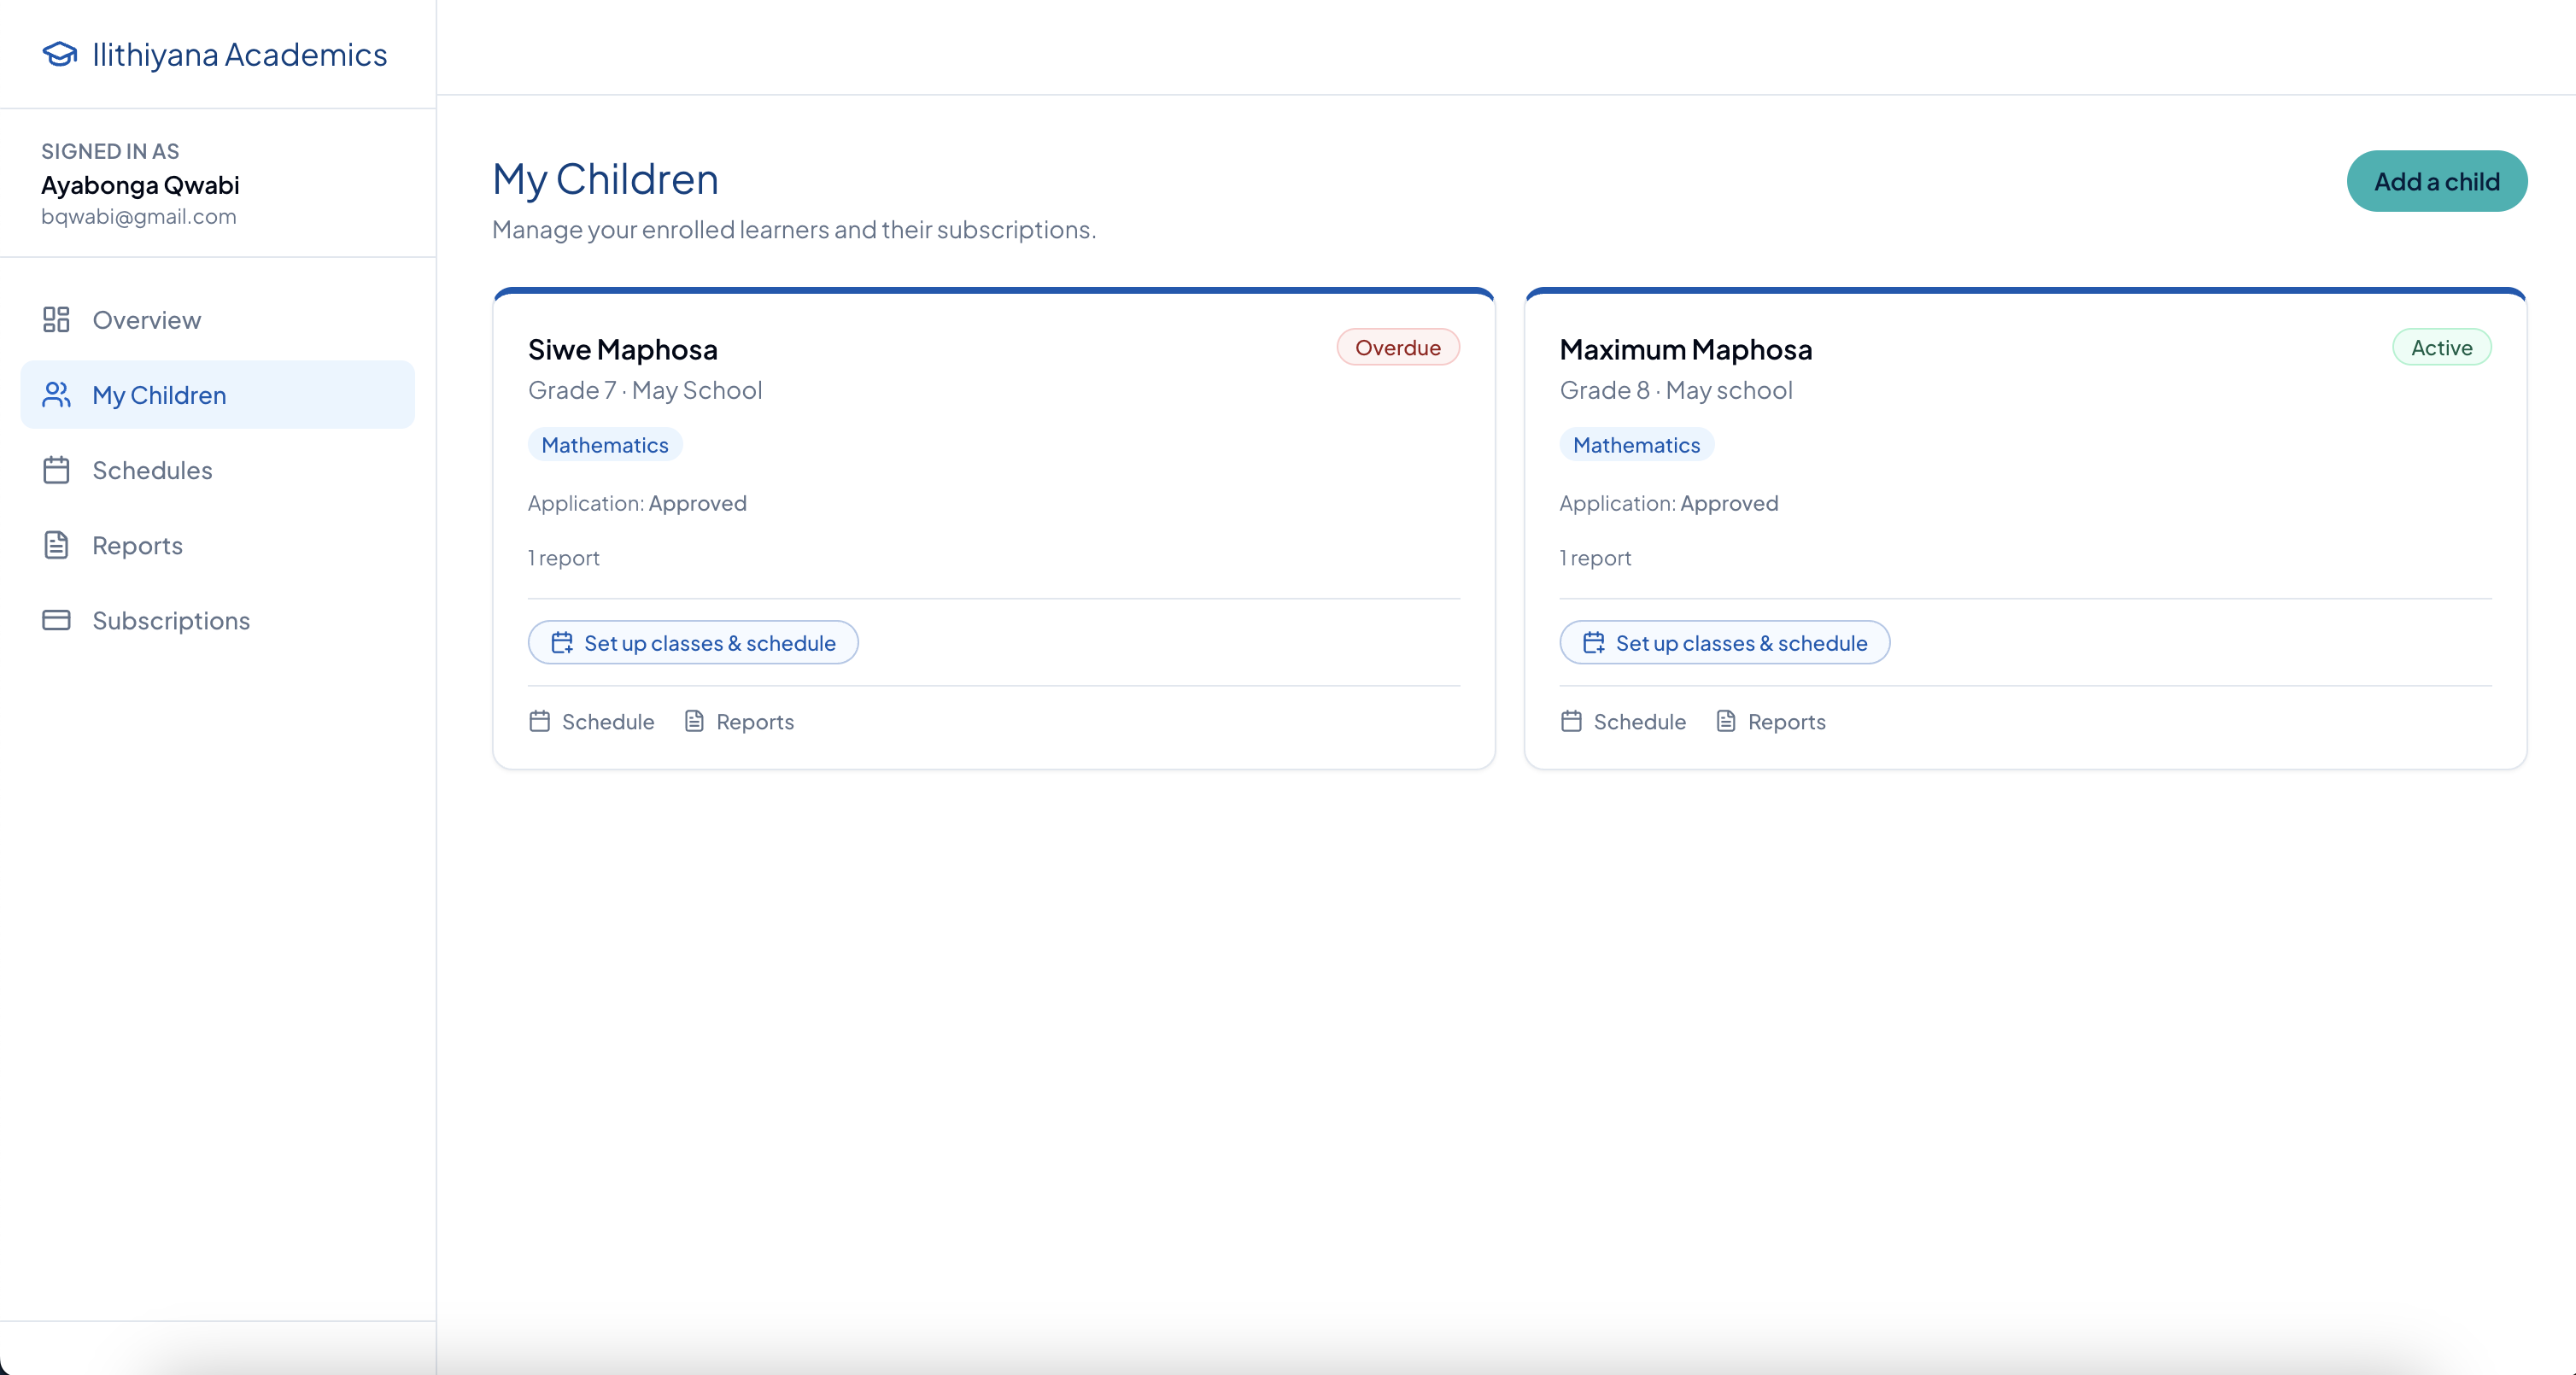Click calendar icon beside Maximum's Schedule link
This screenshot has height=1375, width=2576.
pyautogui.click(x=1571, y=721)
